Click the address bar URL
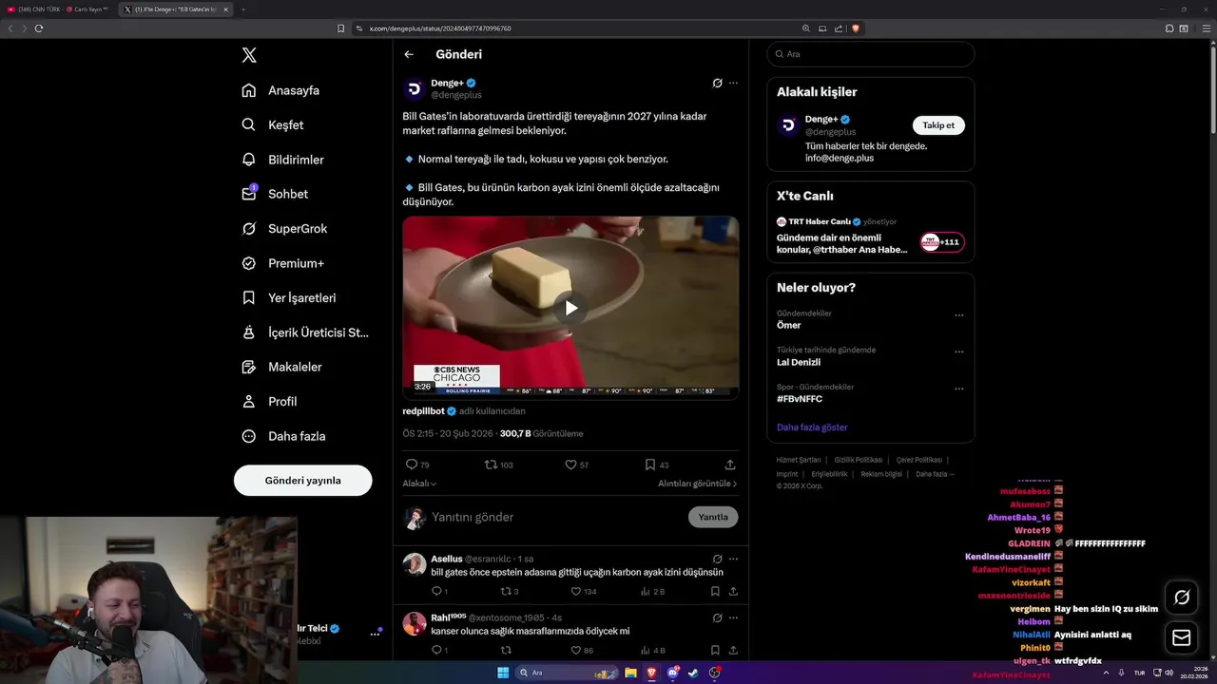 pos(440,28)
